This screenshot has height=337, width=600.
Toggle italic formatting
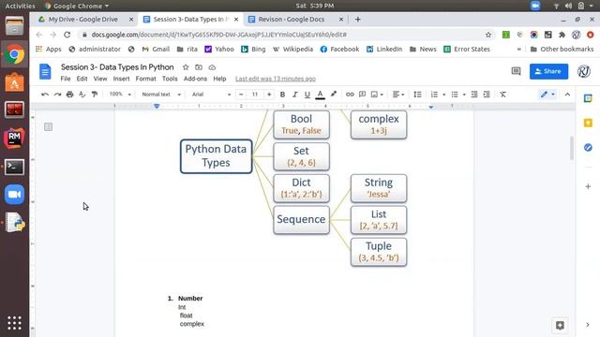point(294,95)
